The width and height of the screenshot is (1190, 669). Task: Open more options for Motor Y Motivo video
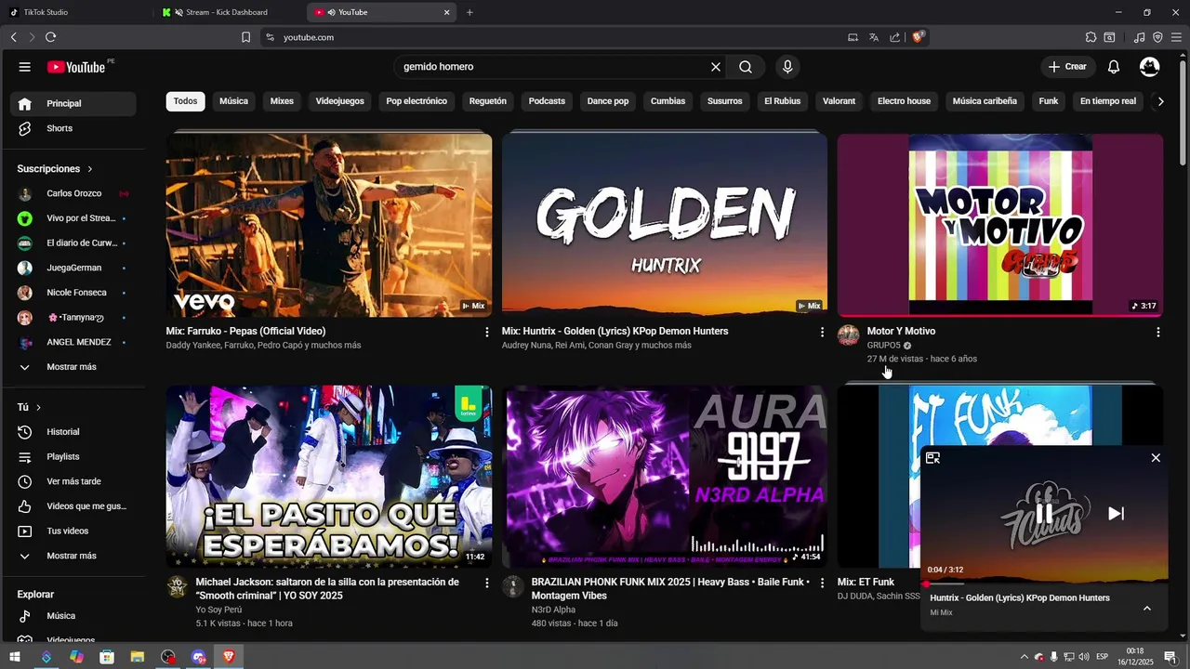coord(1157,332)
